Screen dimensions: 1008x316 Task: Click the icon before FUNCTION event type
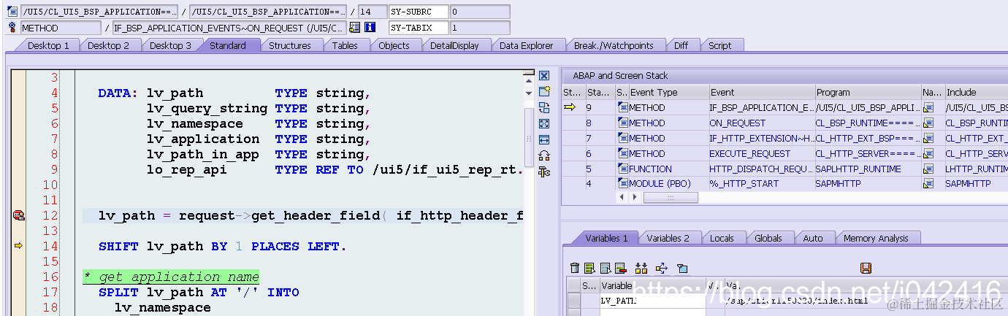[623, 169]
